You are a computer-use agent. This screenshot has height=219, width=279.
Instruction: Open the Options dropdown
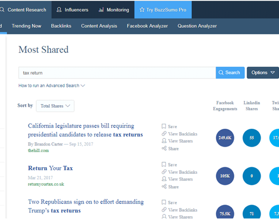tap(263, 72)
